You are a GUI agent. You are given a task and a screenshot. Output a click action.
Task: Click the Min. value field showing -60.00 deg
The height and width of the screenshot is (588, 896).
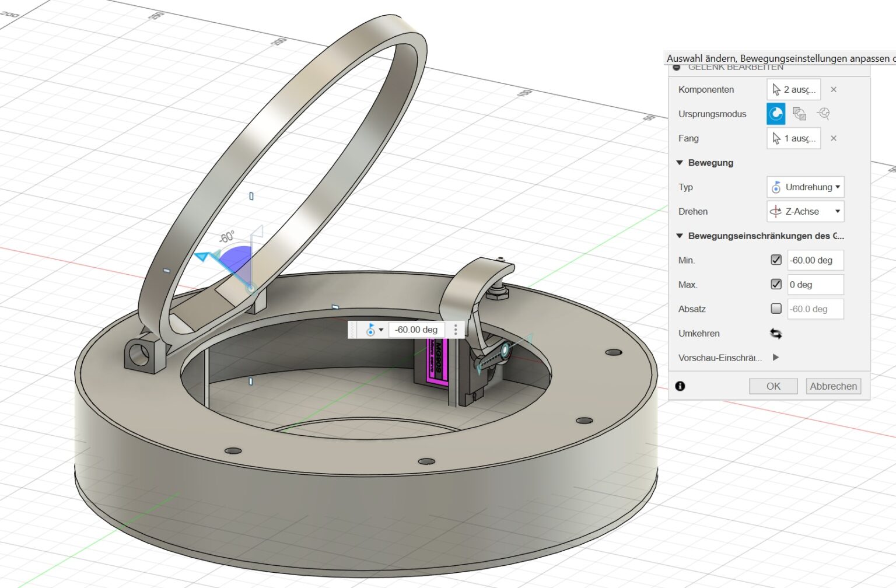[815, 260]
